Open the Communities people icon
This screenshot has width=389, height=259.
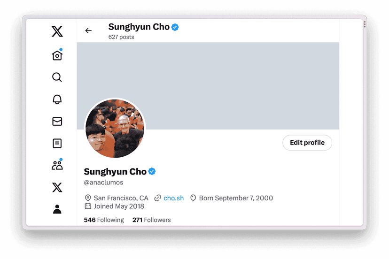click(57, 165)
